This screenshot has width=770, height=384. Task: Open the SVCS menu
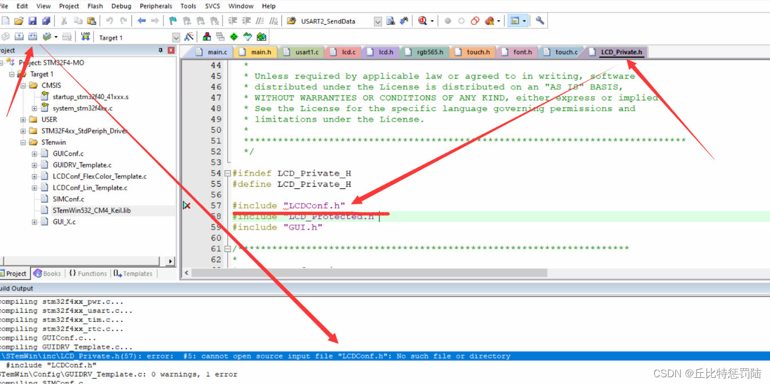tap(213, 6)
